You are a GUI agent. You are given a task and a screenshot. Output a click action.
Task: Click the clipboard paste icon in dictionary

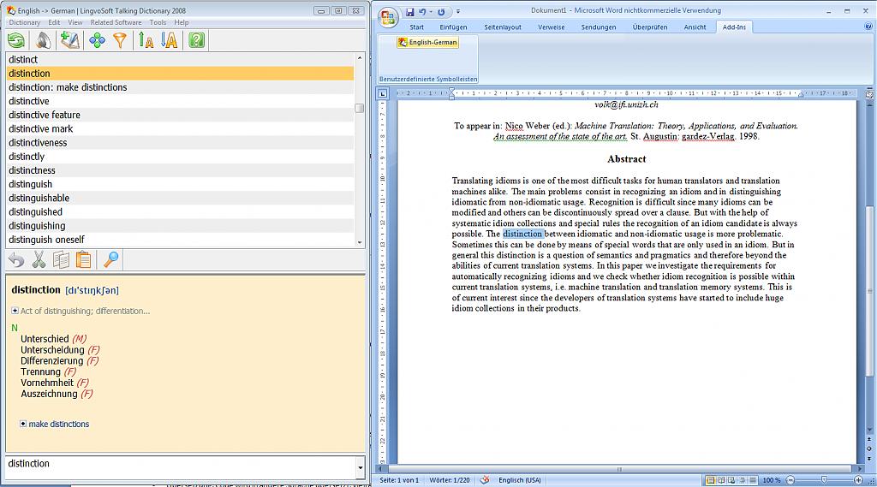(x=83, y=260)
